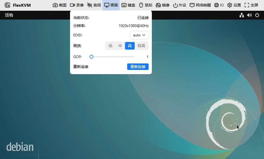This screenshot has height=159, width=264.
Task: Open the 镜像 disk image icon
Action: coord(158,5)
